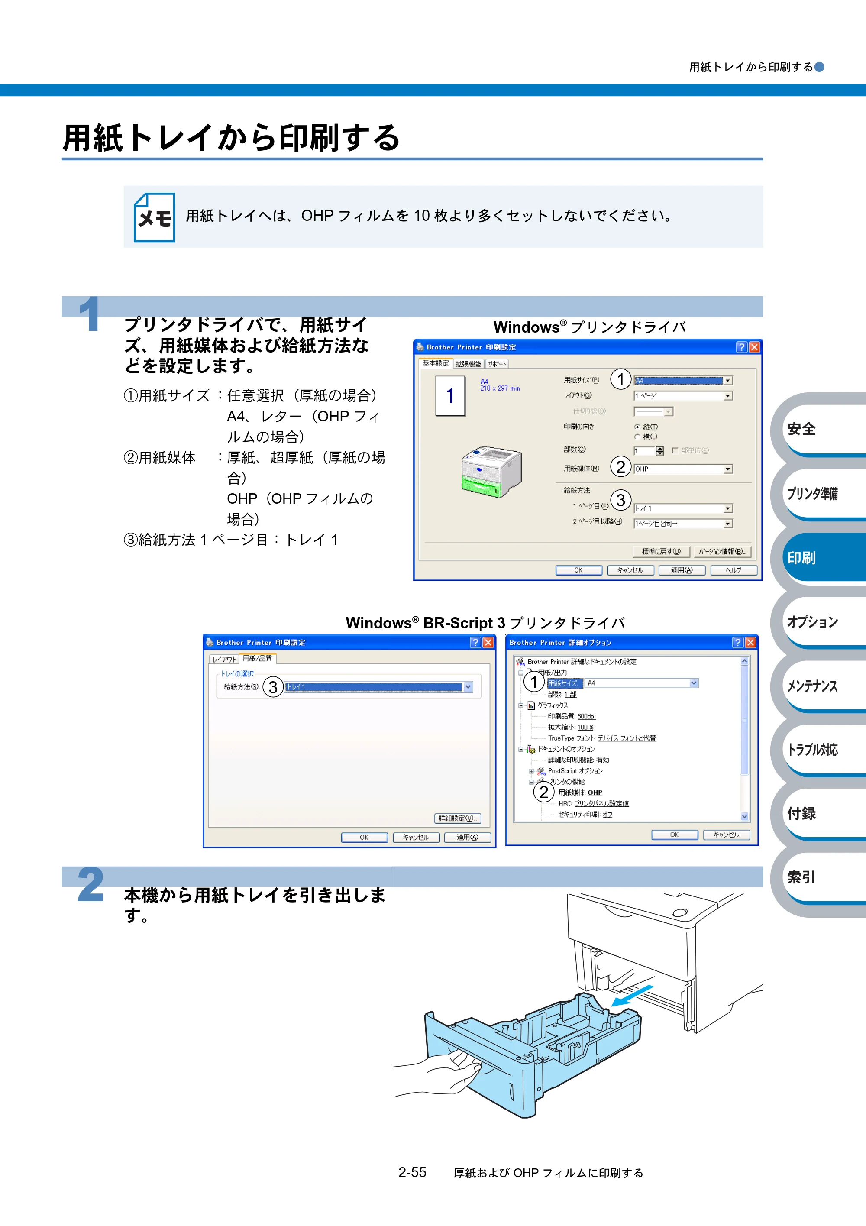This screenshot has width=866, height=1226.
Task: Click the PostScript オプション tree icon
Action: click(x=541, y=771)
